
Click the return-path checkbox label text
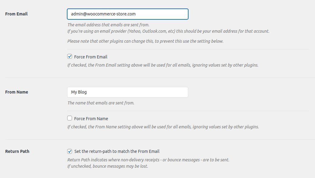[x=116, y=151]
